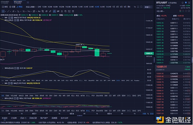The height and width of the screenshot is (125, 193).
Task: Click the chart speed 1x control
Action: [x=135, y=7]
